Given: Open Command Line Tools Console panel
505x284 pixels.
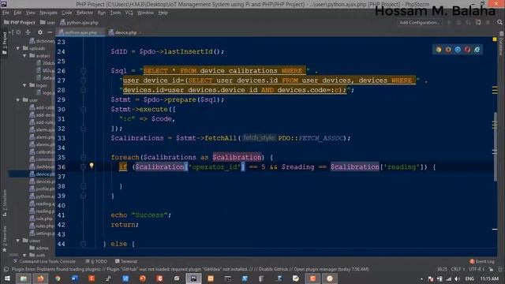Looking at the screenshot, I should [44, 261].
